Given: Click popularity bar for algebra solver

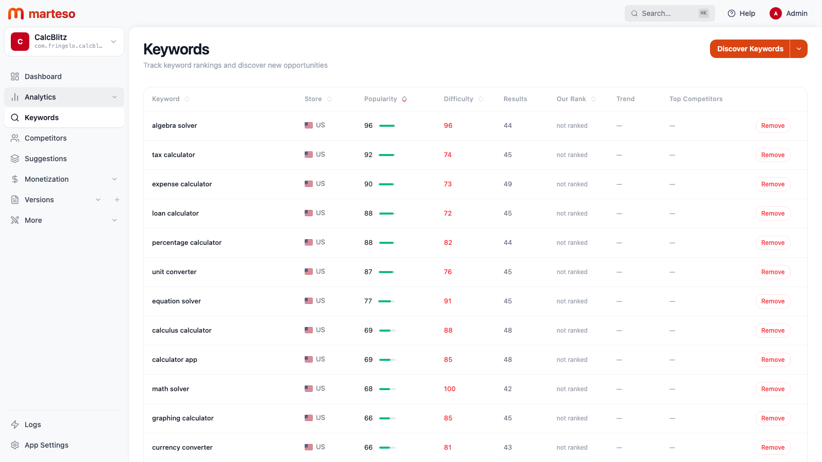Looking at the screenshot, I should click(387, 126).
